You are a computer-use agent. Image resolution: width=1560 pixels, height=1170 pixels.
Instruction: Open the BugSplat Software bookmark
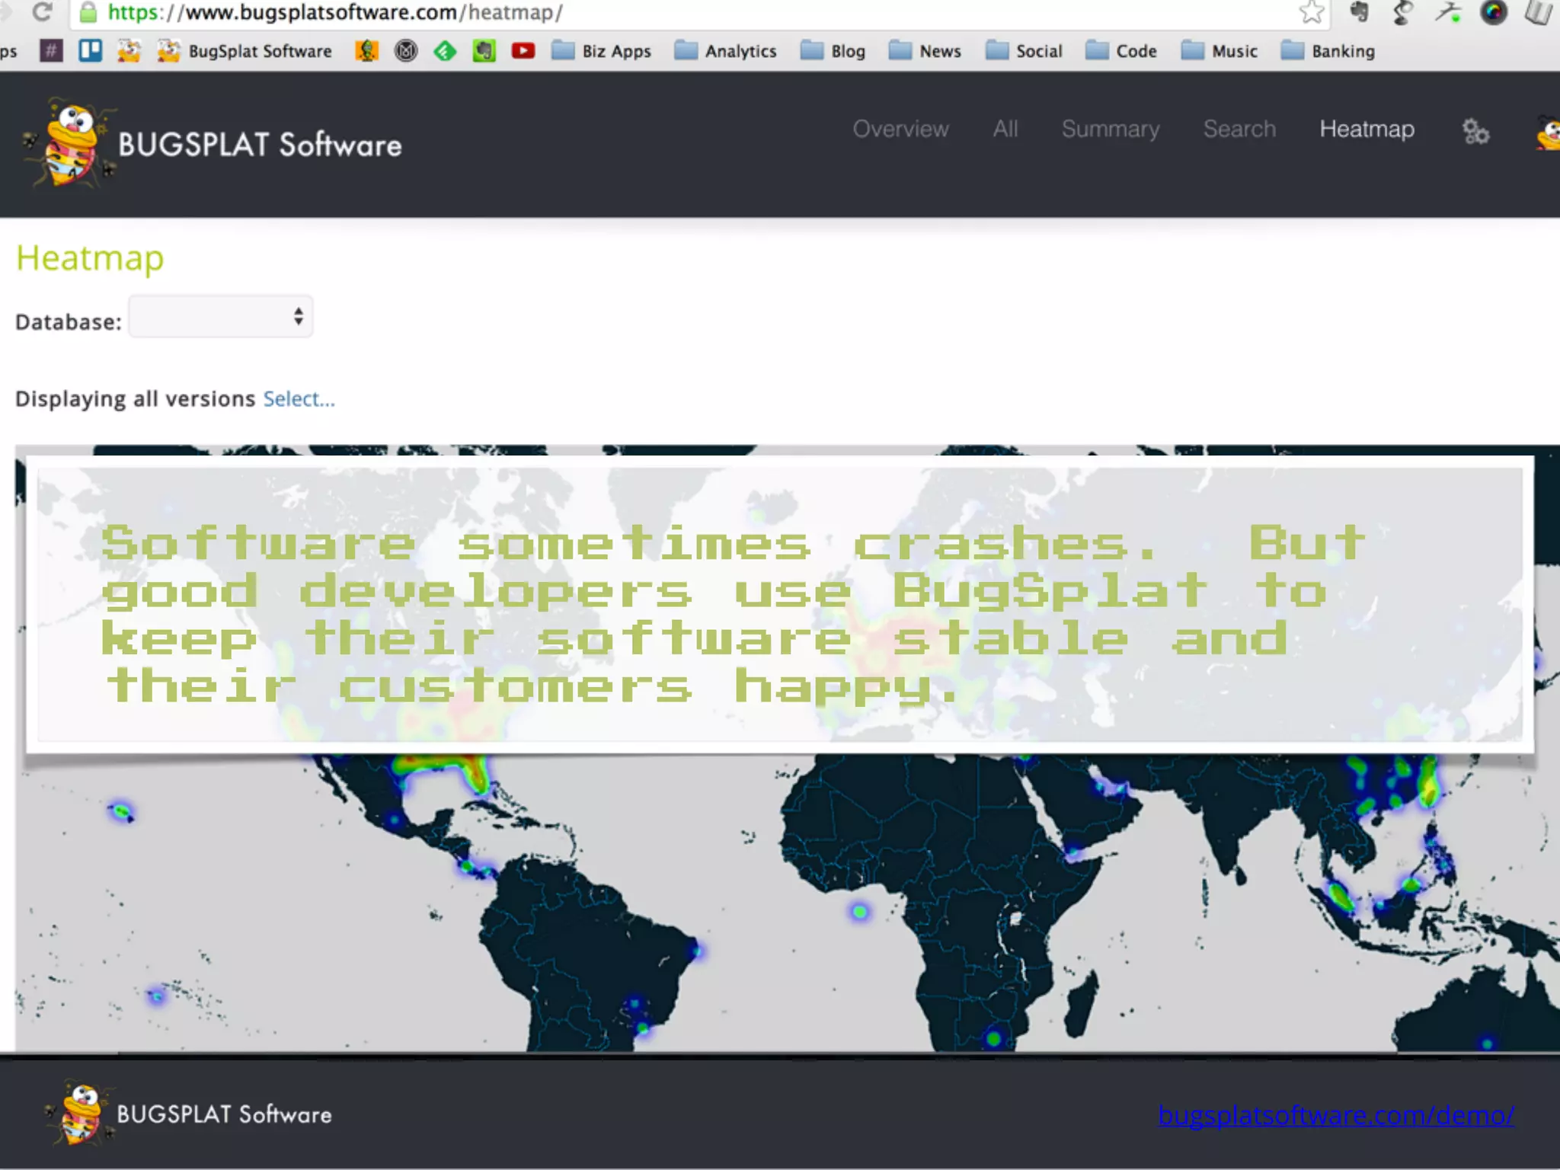245,51
